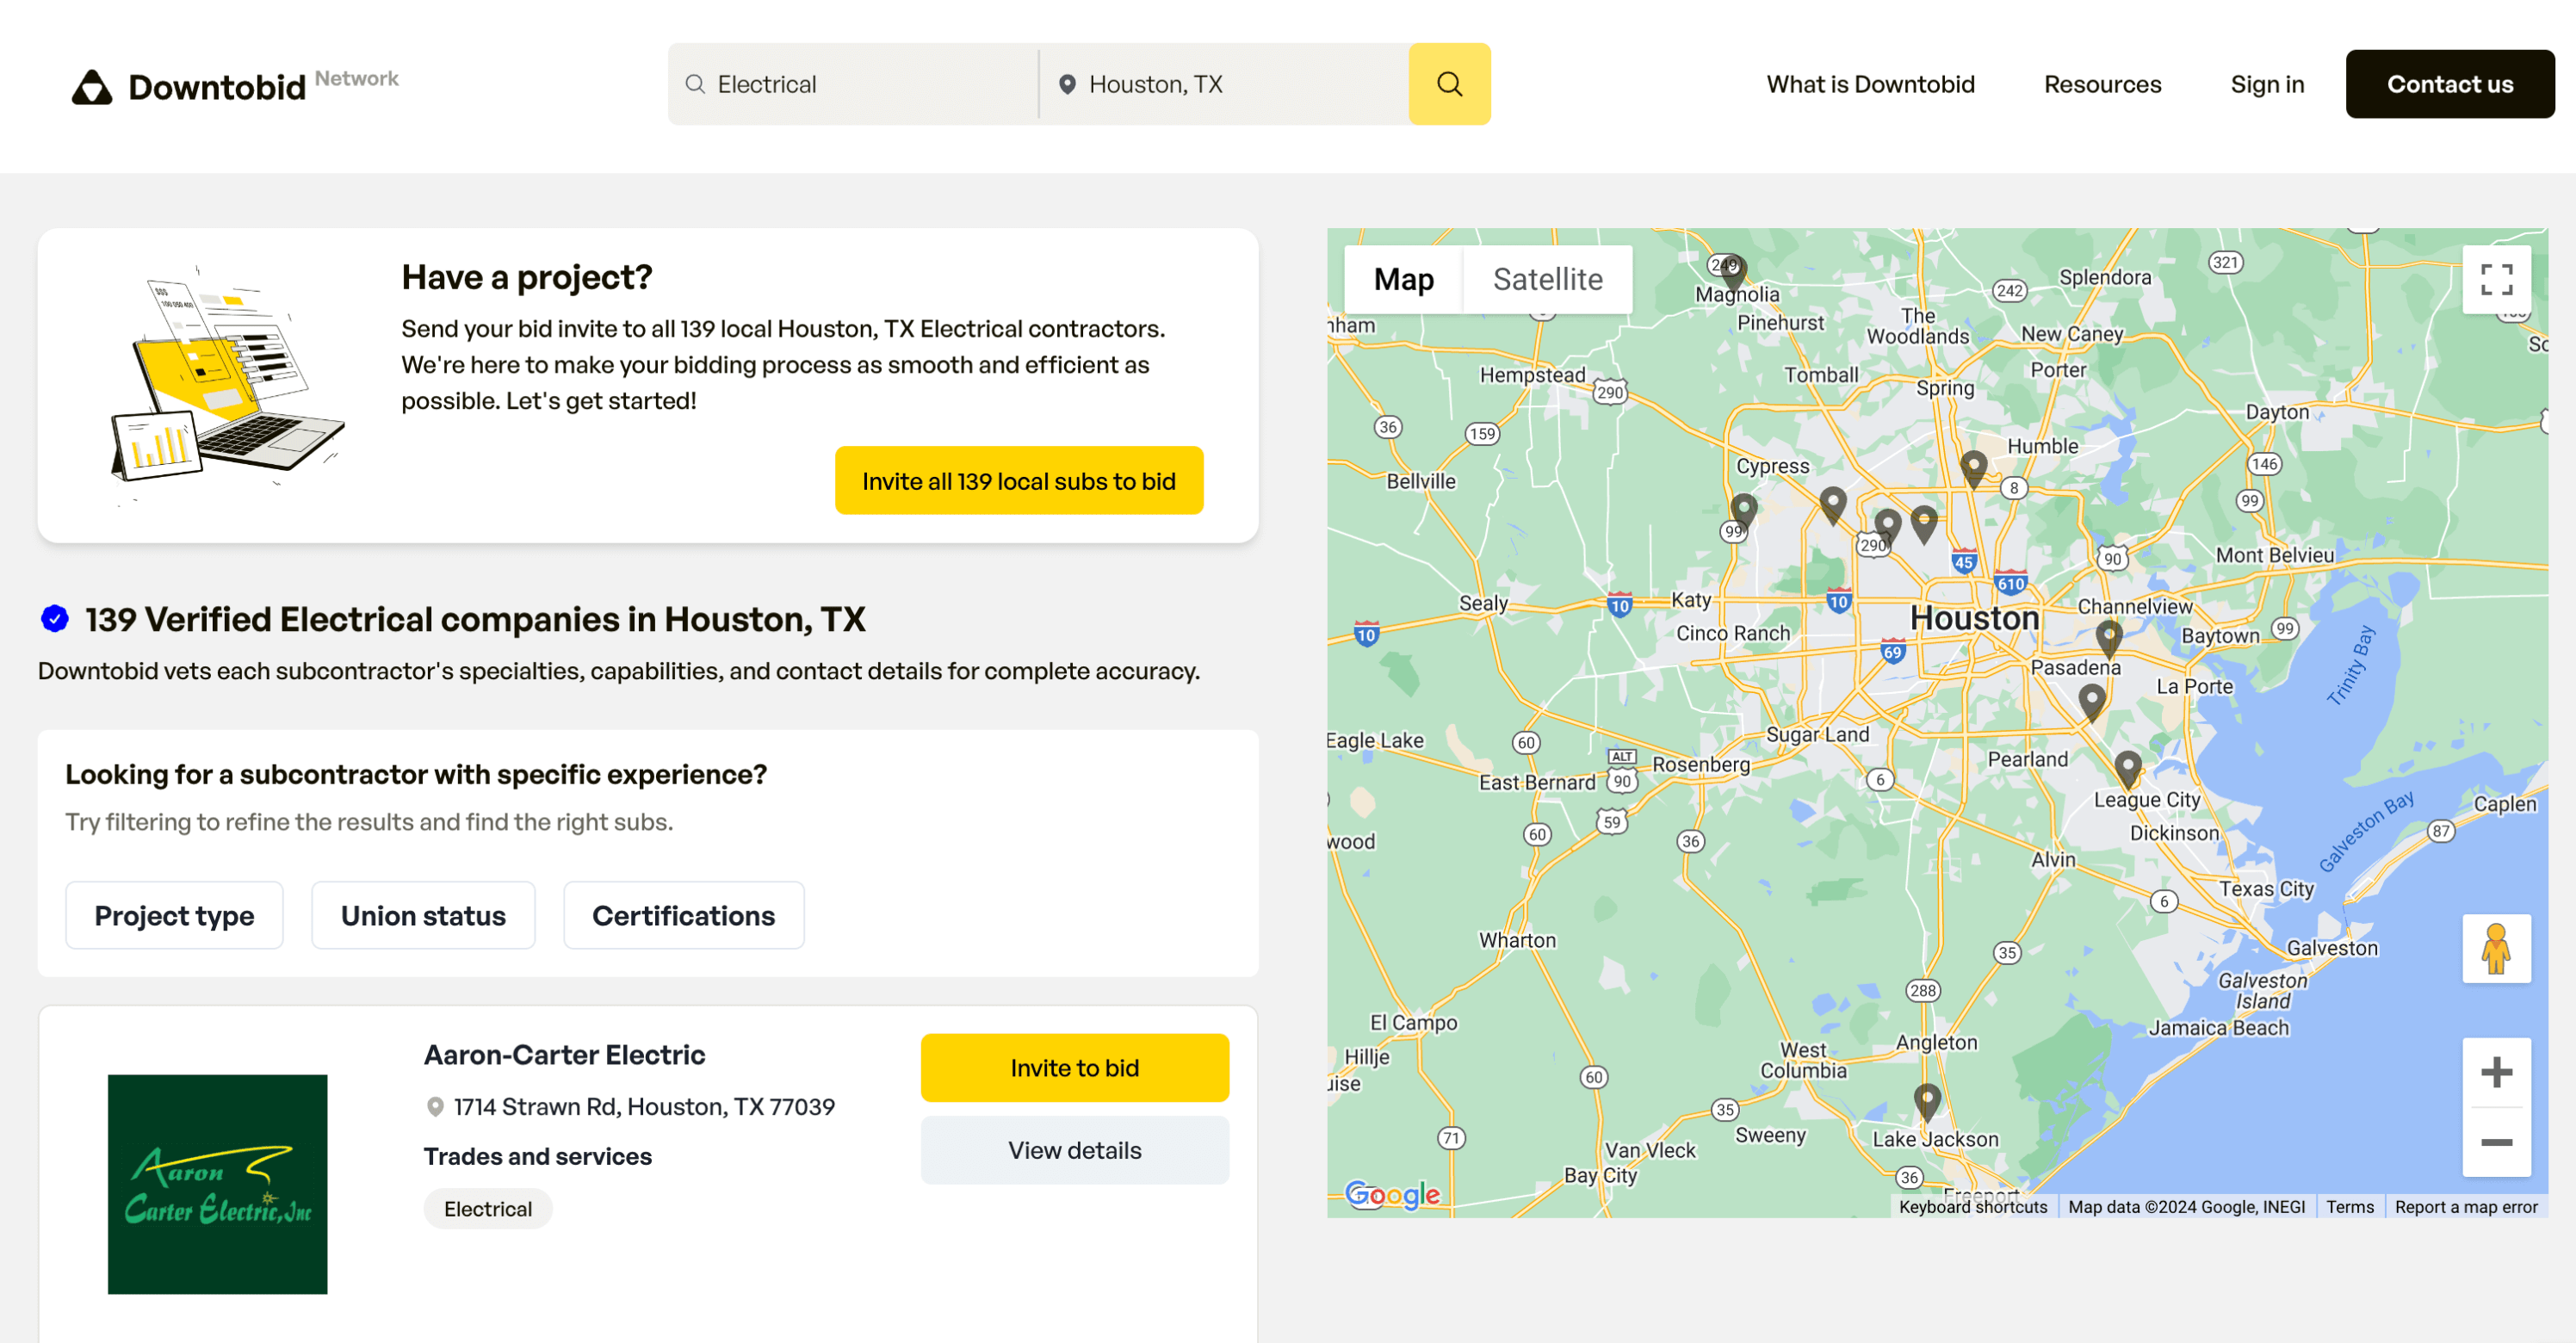2576x1343 pixels.
Task: Expand the Union status filter dropdown
Action: point(423,915)
